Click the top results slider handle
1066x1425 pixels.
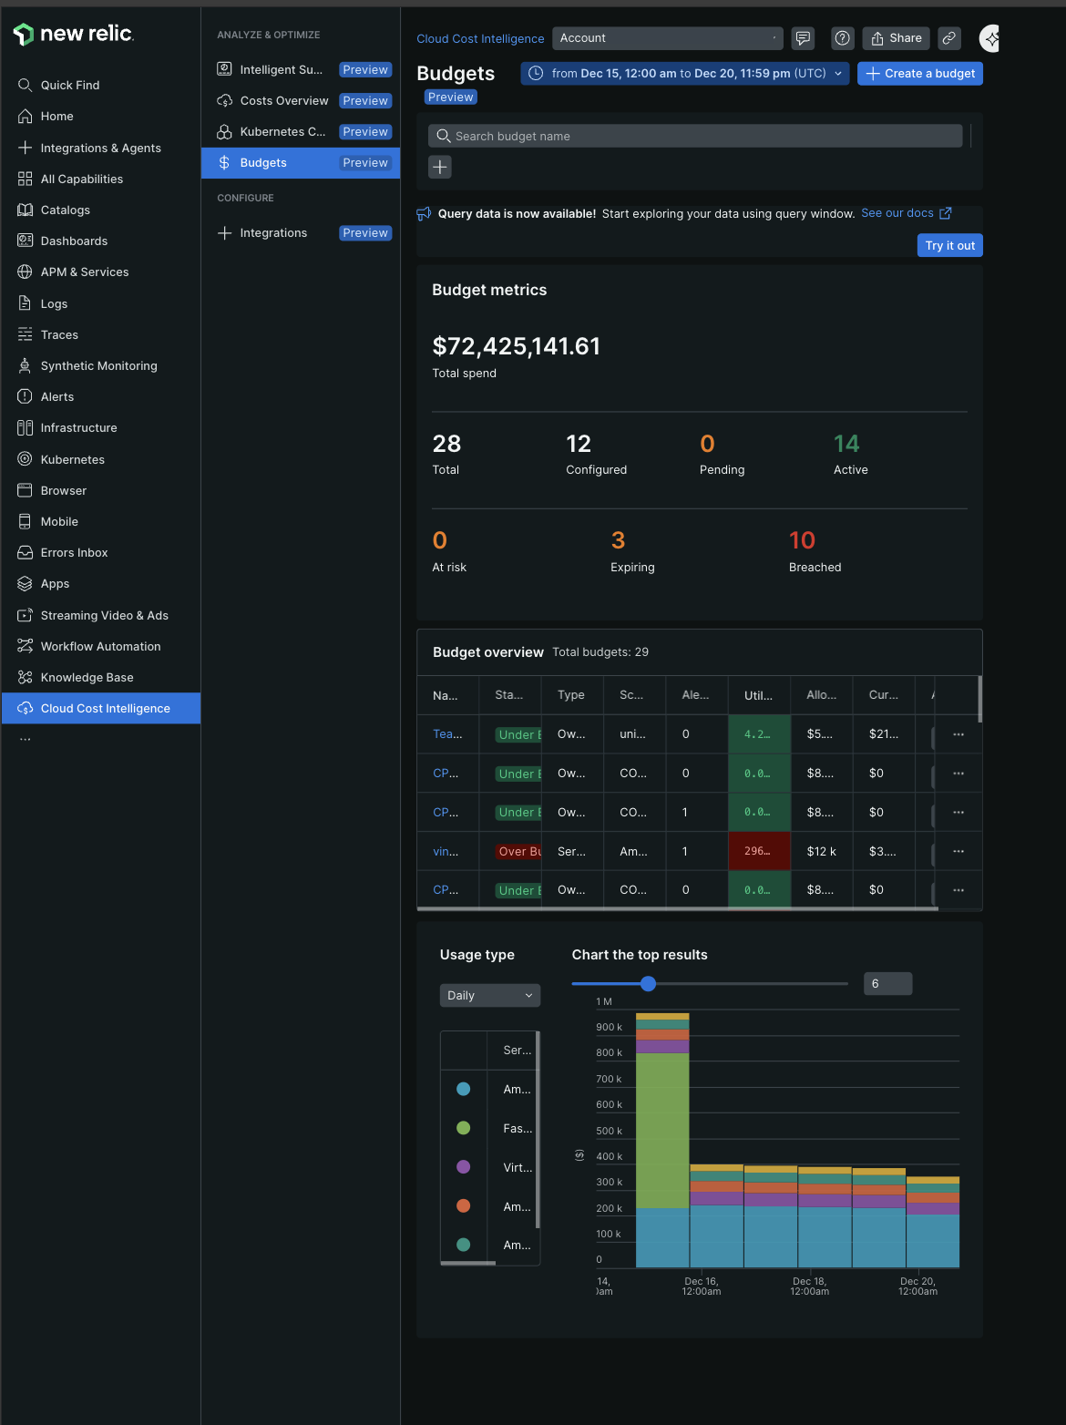point(648,984)
